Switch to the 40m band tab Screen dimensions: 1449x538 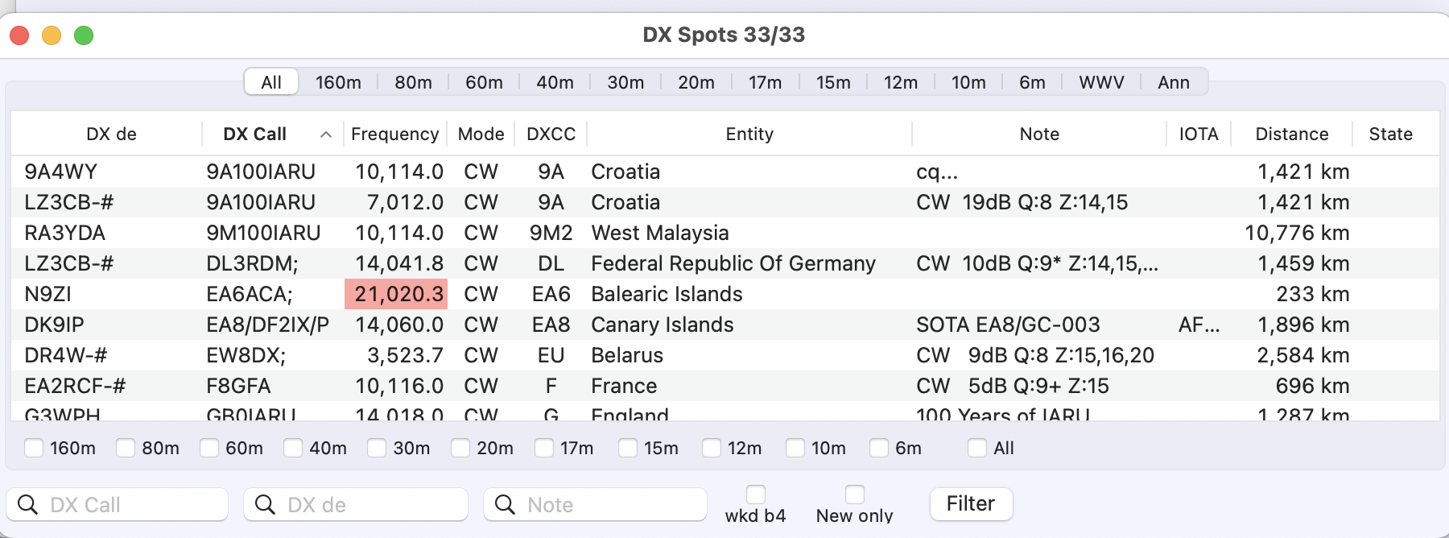(555, 82)
